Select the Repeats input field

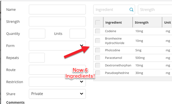tap(37, 58)
